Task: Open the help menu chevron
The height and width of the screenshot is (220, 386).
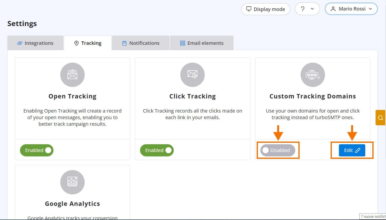Action: tap(312, 9)
